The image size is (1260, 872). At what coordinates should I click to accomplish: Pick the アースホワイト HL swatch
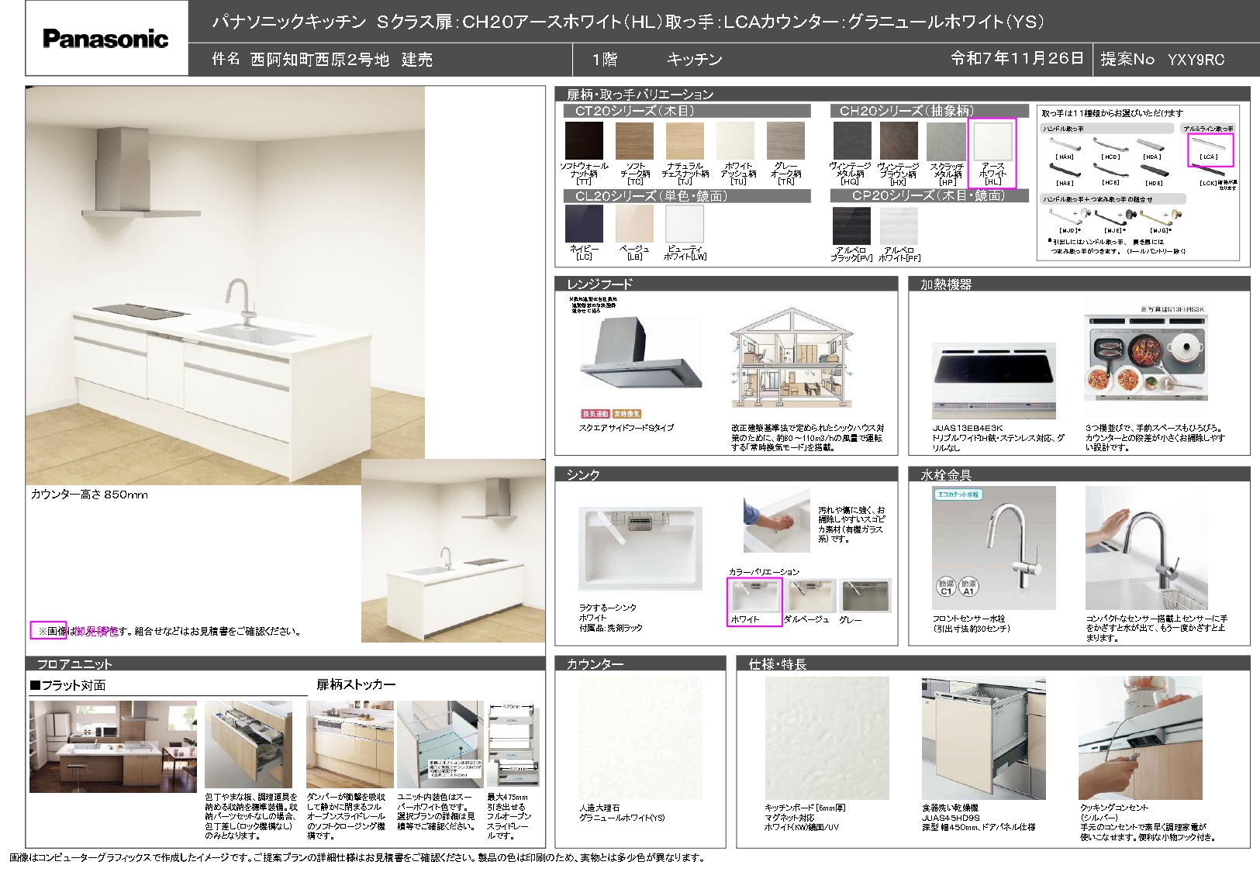(x=992, y=141)
